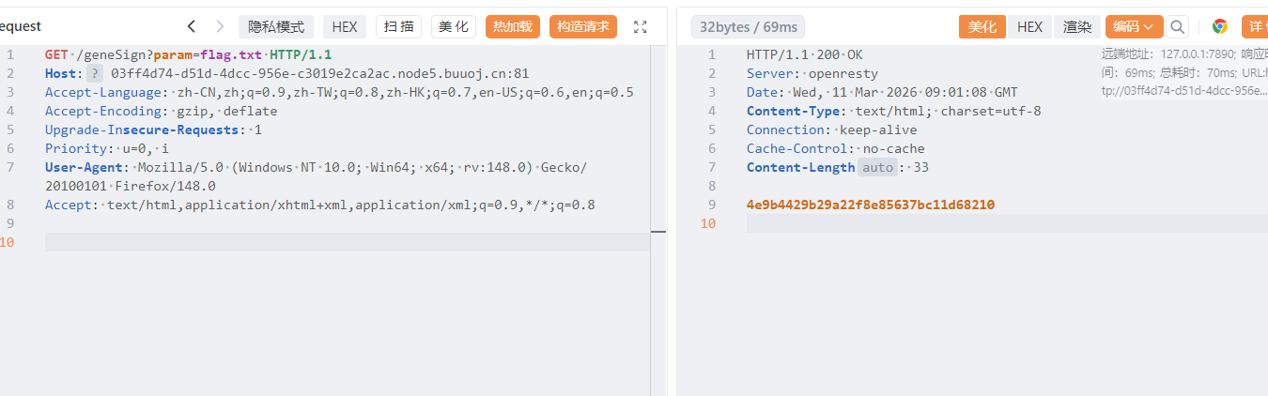This screenshot has height=396, width=1268.
Task: Switch response to 渲染 render view
Action: (1077, 26)
